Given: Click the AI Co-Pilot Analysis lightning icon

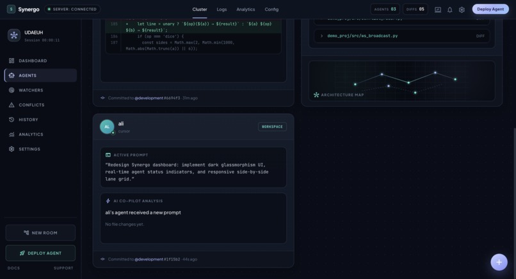Looking at the screenshot, I should pos(108,201).
